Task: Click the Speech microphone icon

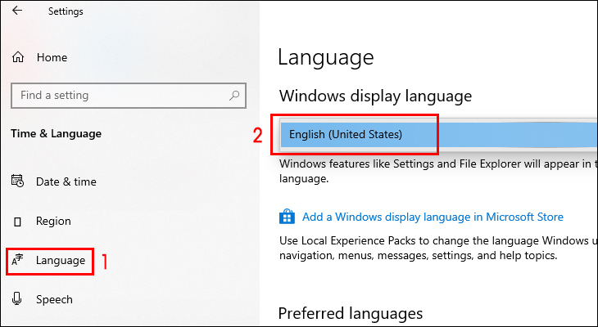Action: click(16, 298)
